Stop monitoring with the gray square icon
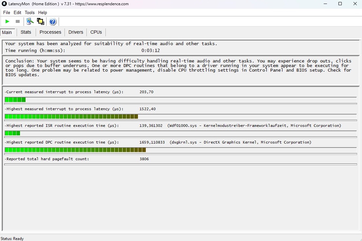The height and width of the screenshot is (241, 362). 18,22
